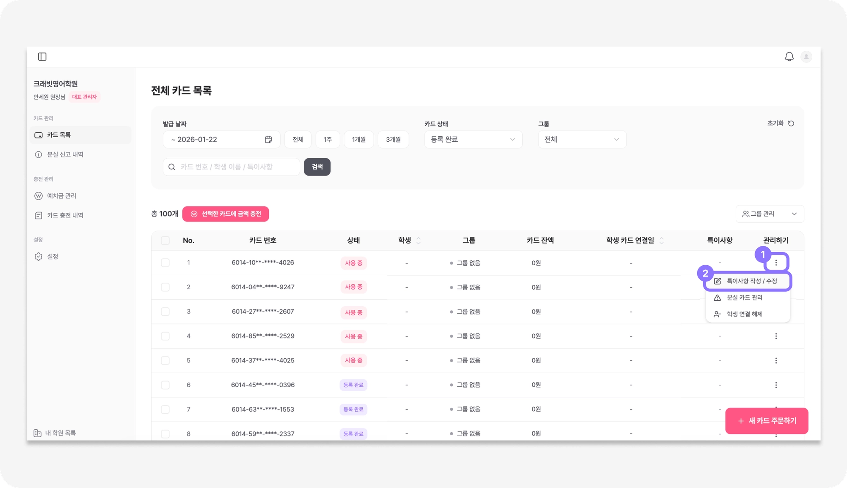
Task: Select 분실 카드 관리 menu item
Action: click(x=744, y=298)
